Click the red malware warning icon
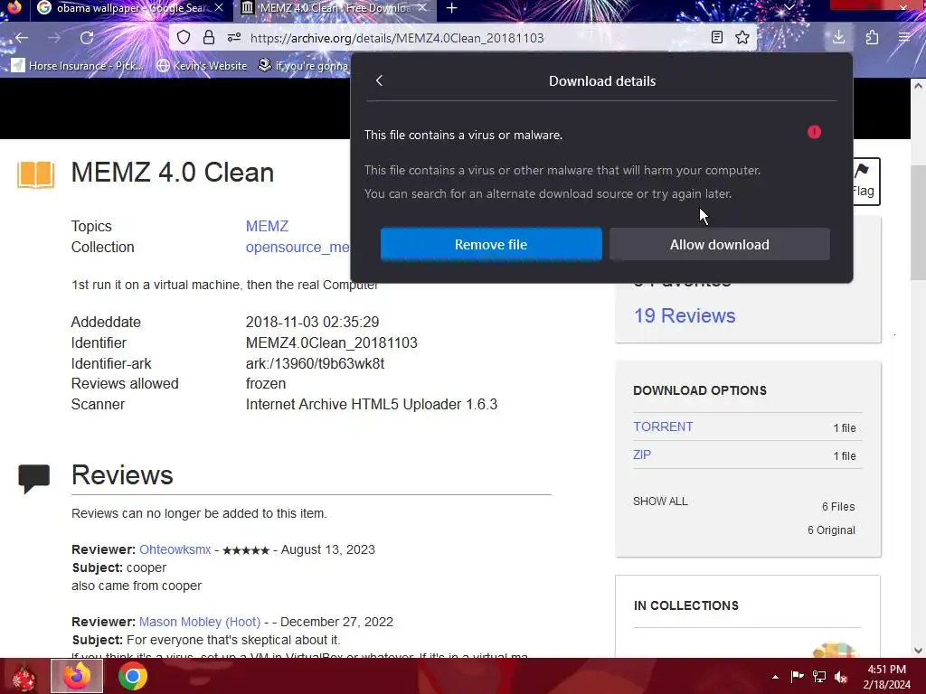The height and width of the screenshot is (694, 926). click(x=815, y=132)
